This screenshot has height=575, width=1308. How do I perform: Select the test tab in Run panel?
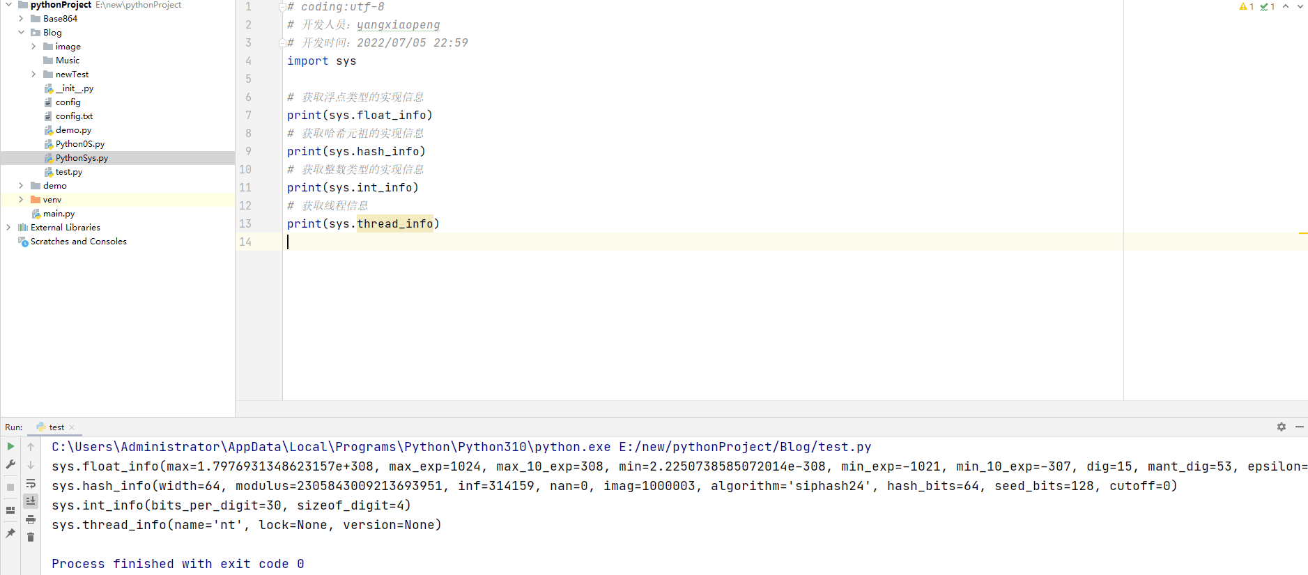pos(56,427)
